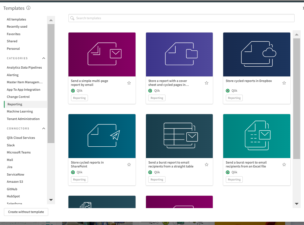
Task: Filter by Microsoft Teams connector
Action: 19,152
